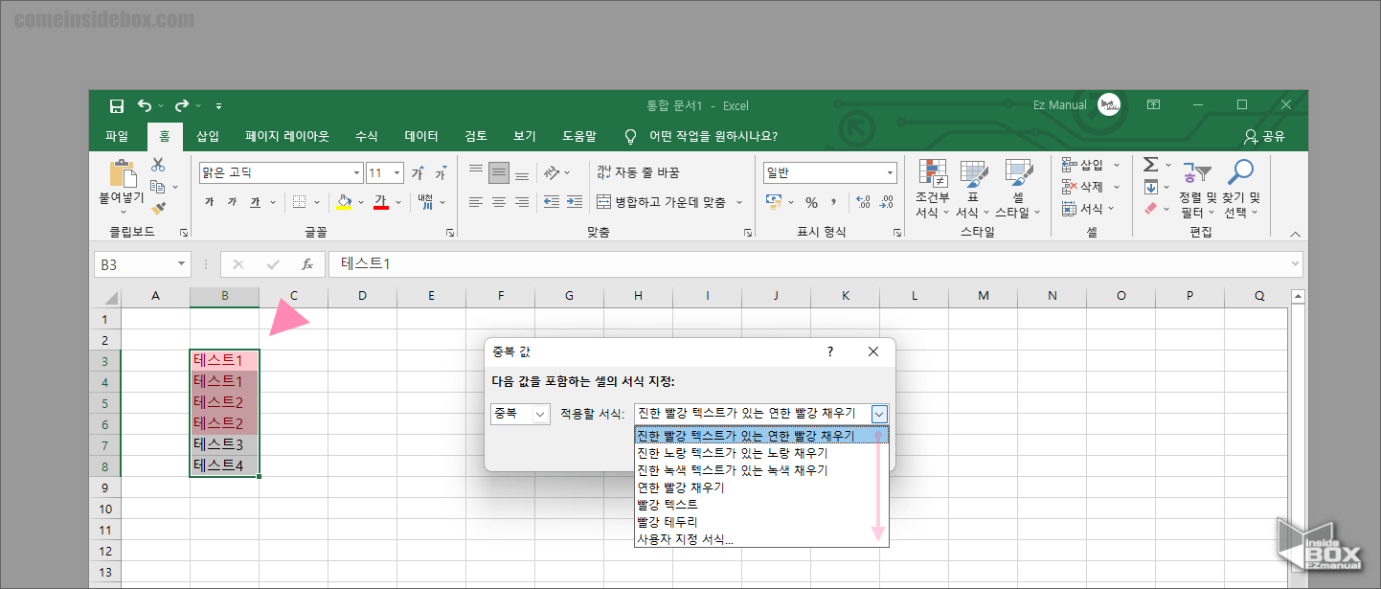
Task: Click 삭제 delete cells button
Action: 1091,187
